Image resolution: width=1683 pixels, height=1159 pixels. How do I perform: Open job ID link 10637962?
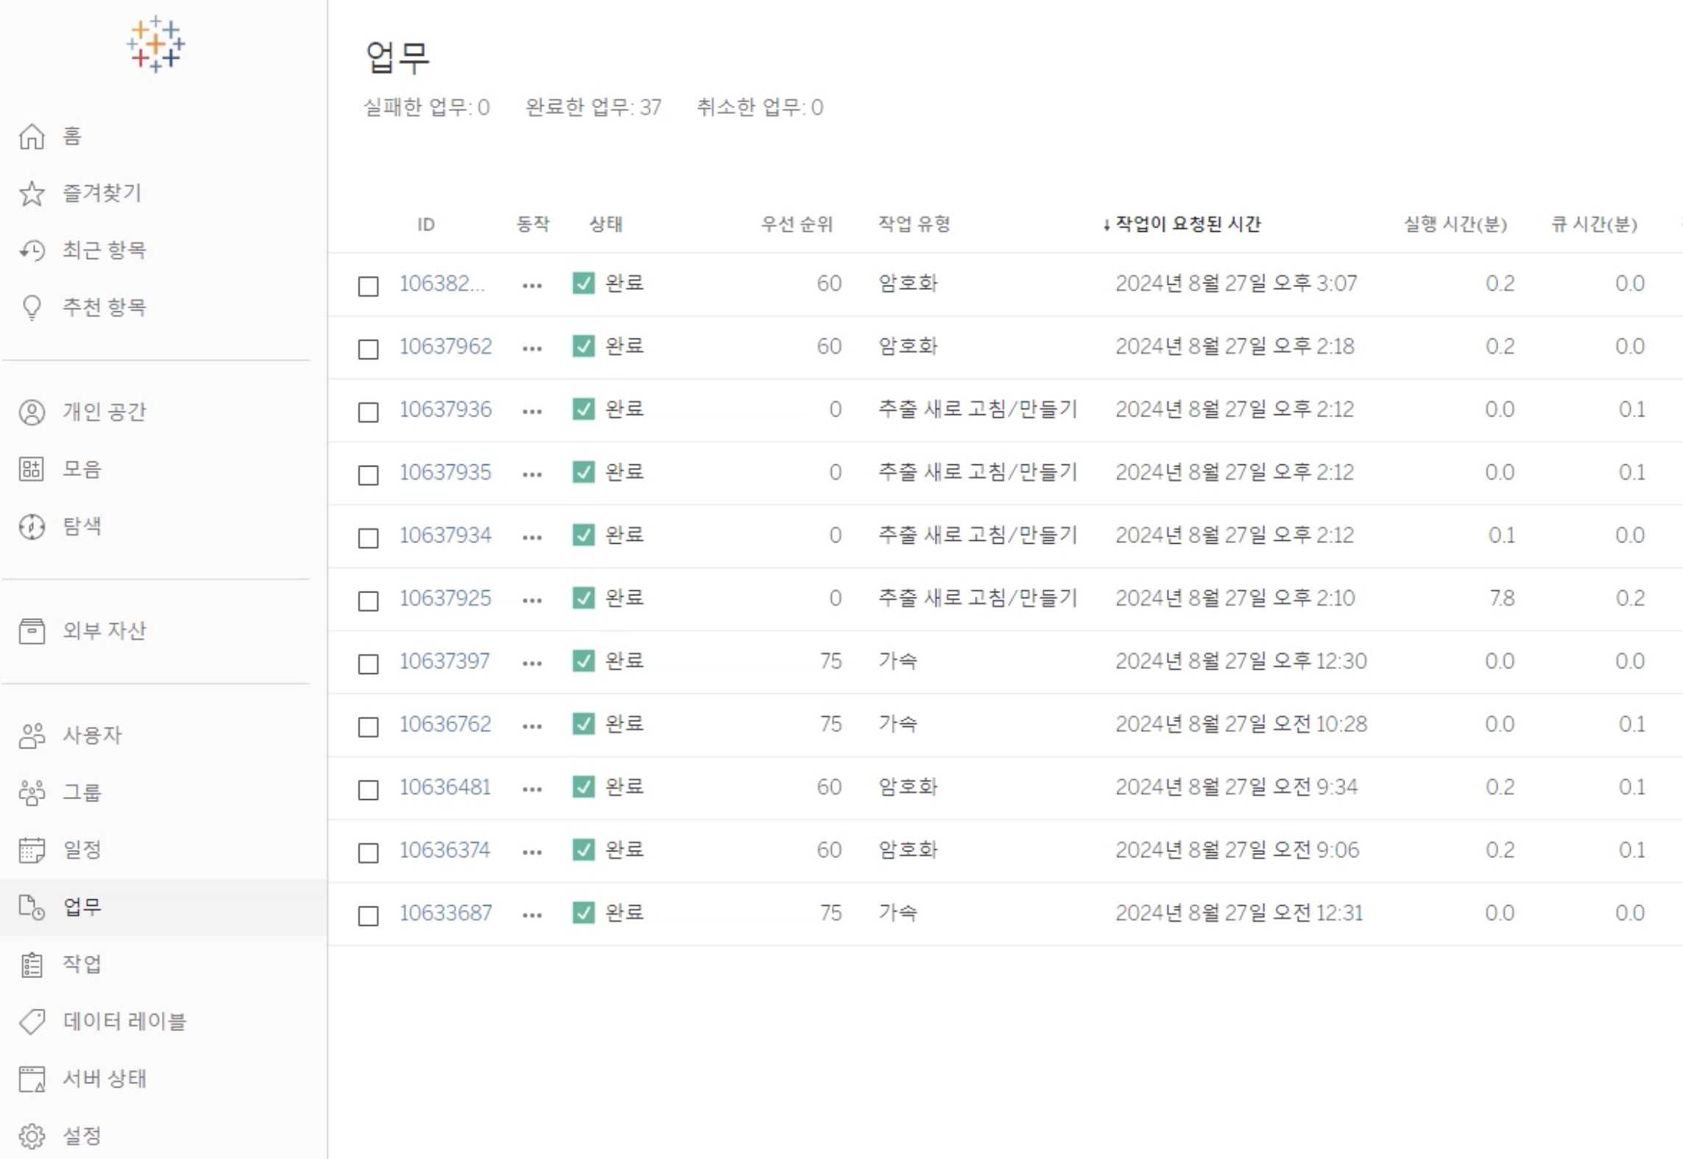445,346
